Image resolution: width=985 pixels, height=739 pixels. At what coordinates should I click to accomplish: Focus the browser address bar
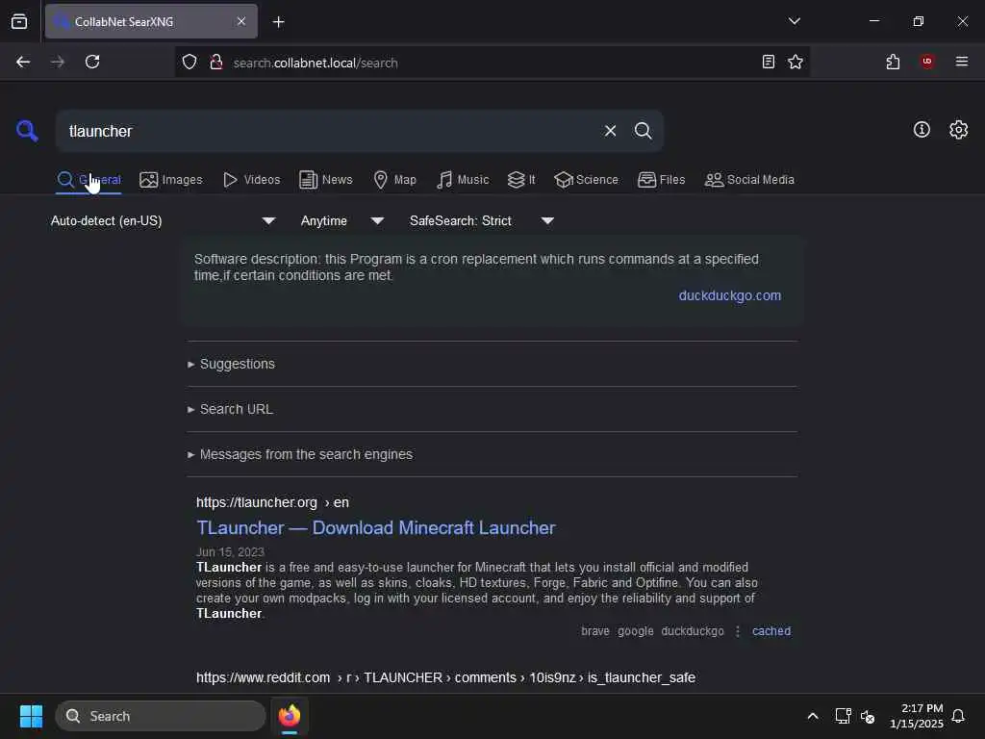pos(493,63)
